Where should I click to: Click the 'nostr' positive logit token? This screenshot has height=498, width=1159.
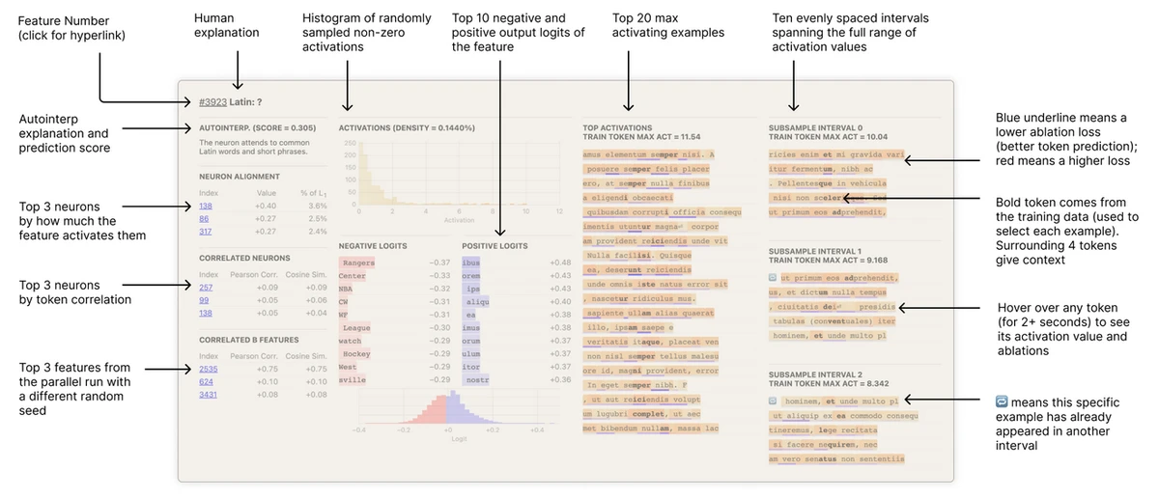476,380
